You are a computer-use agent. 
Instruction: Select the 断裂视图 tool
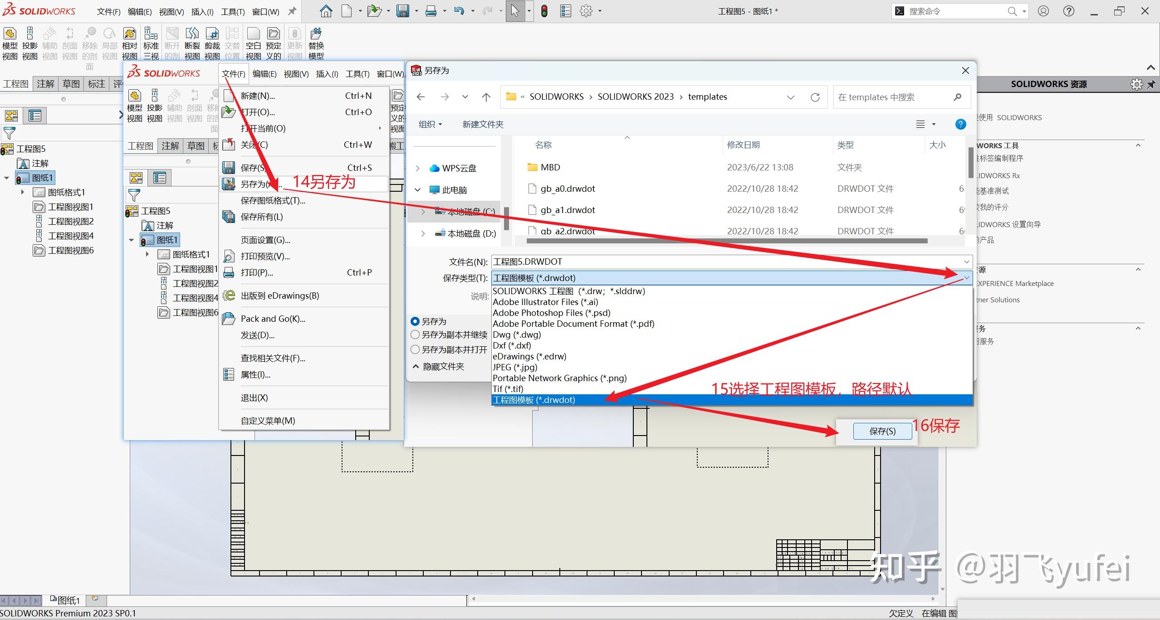pos(192,43)
